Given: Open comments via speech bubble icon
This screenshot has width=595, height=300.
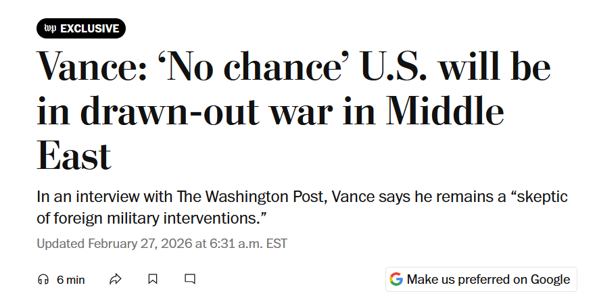Looking at the screenshot, I should pyautogui.click(x=190, y=279).
